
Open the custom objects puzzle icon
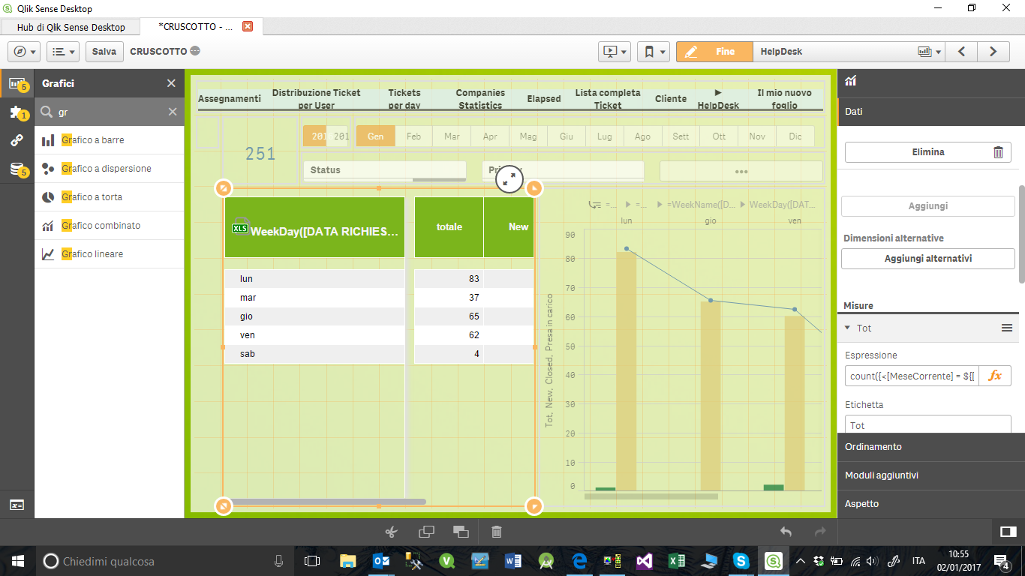click(x=17, y=112)
